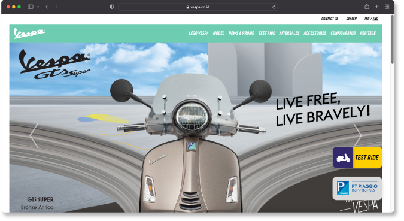Open the Lego Vespa menu
The height and width of the screenshot is (221, 404).
198,33
